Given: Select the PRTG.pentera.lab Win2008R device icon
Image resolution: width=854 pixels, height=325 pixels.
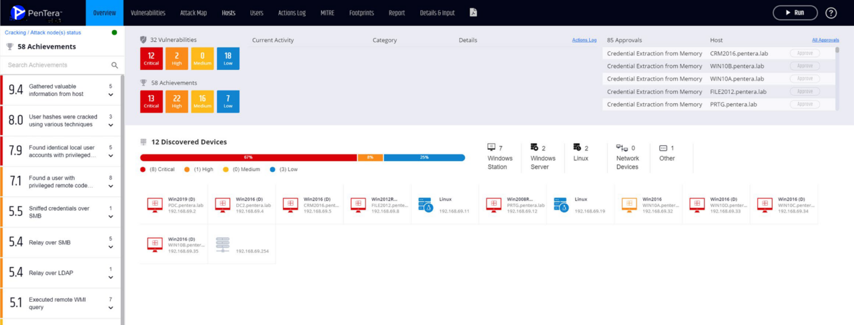Looking at the screenshot, I should click(x=494, y=205).
